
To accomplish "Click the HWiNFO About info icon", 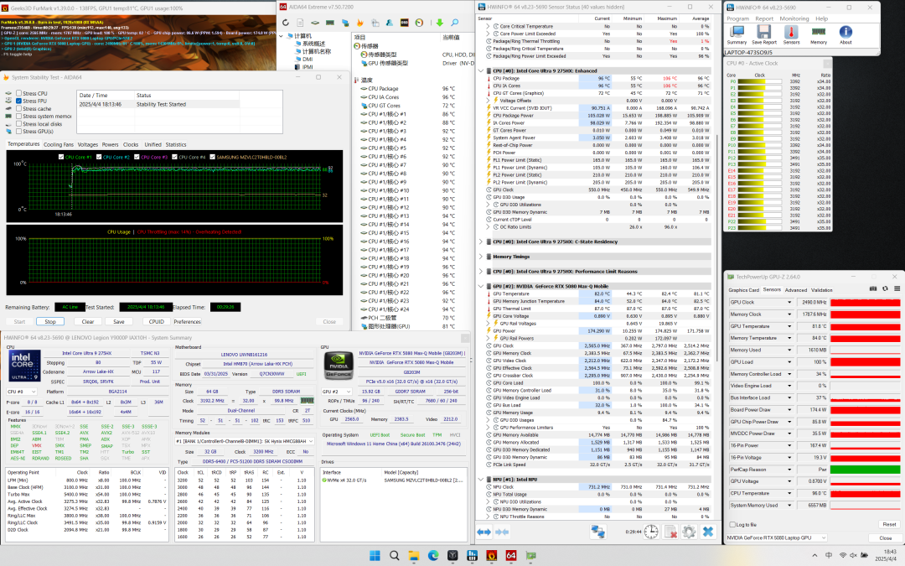I will [x=846, y=33].
